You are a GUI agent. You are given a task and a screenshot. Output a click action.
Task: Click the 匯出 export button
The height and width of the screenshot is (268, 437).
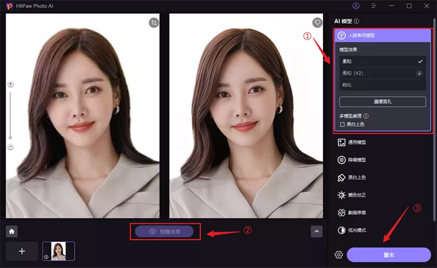tap(388, 255)
